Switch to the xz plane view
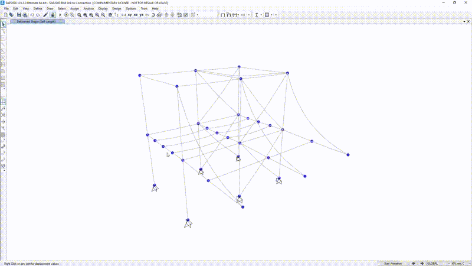The image size is (472, 266). (x=136, y=15)
